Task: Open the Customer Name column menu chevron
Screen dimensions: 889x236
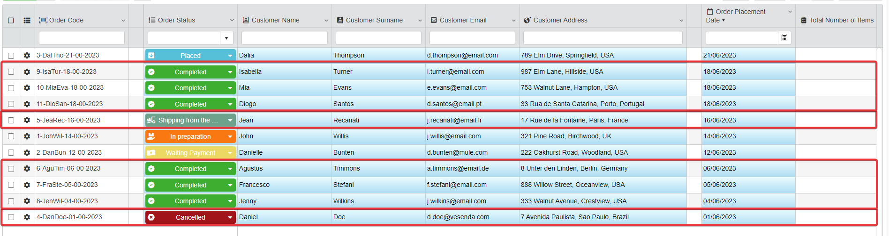Action: [x=326, y=21]
